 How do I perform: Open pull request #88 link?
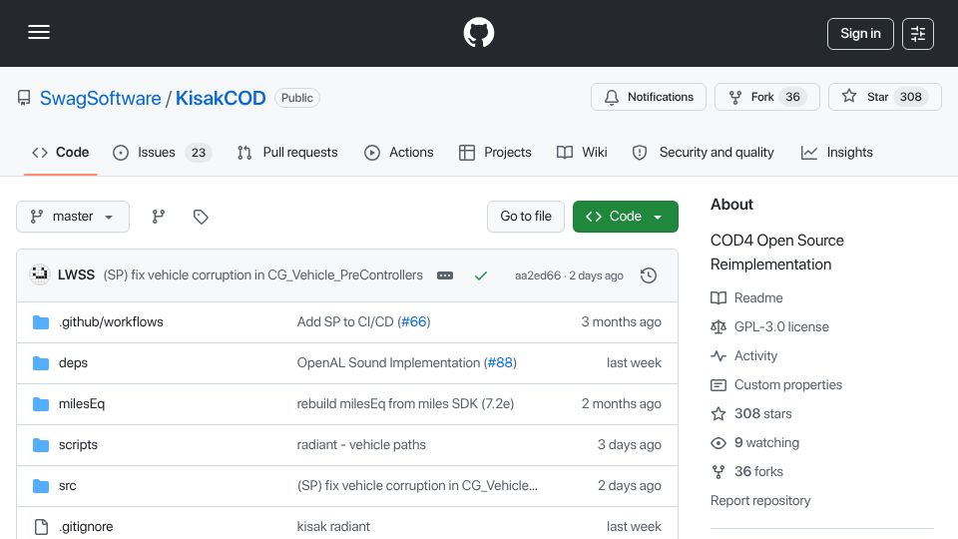[x=500, y=363]
